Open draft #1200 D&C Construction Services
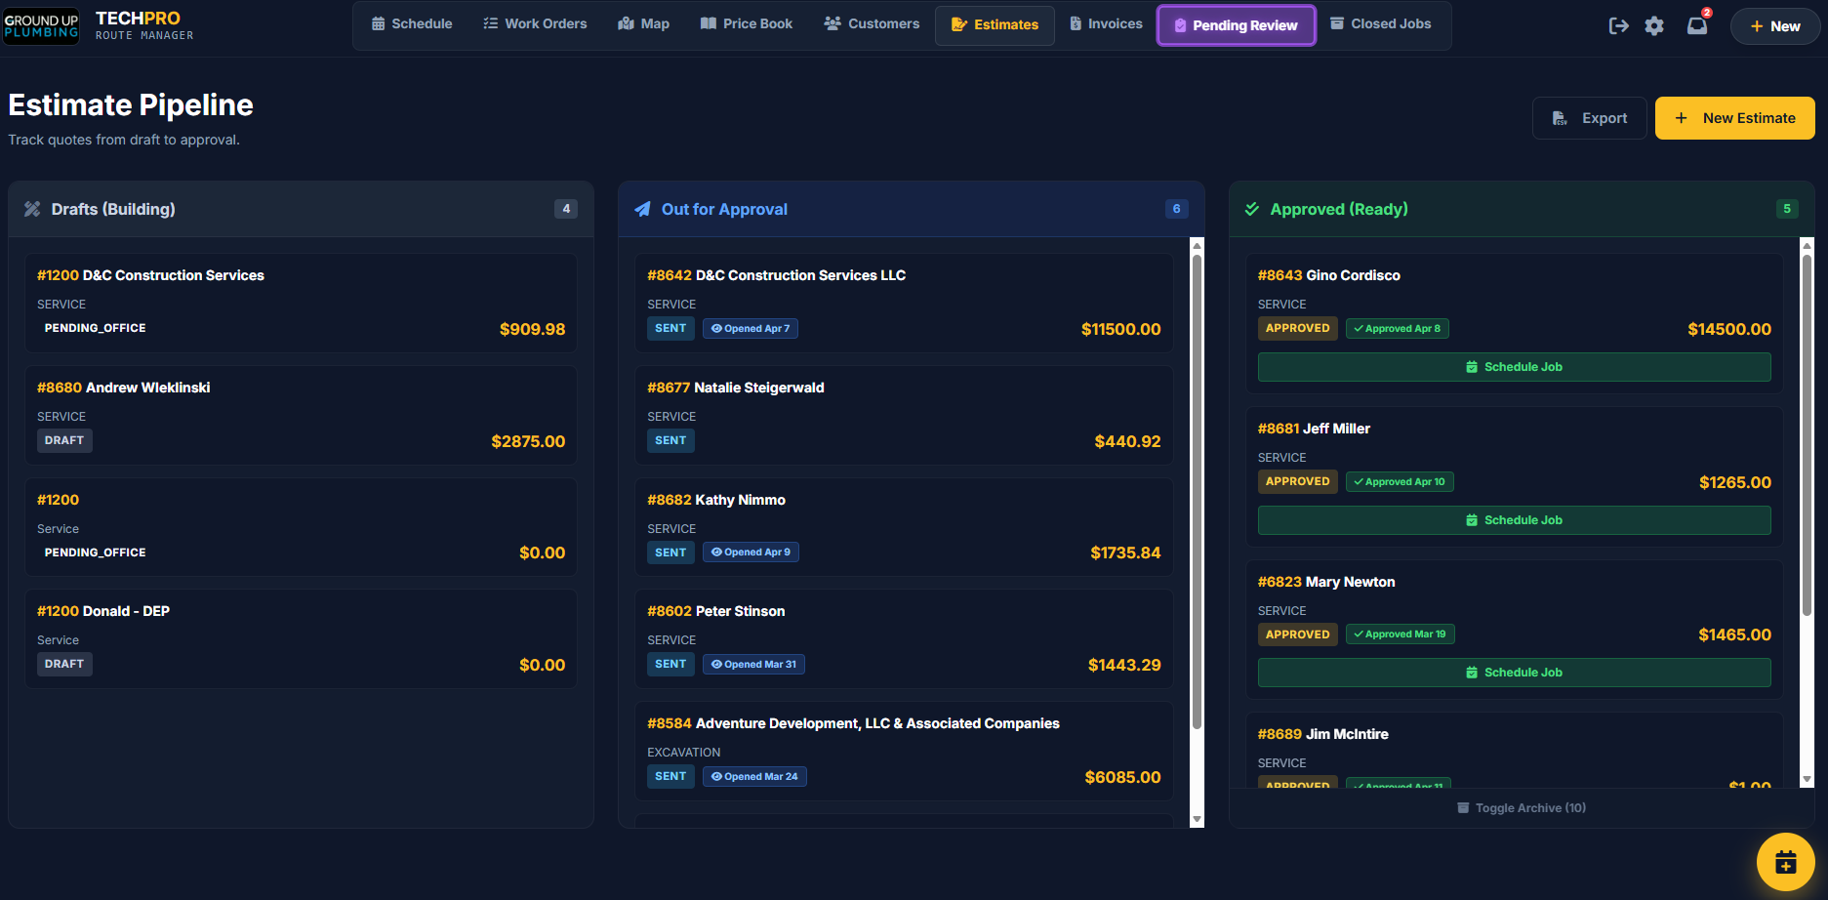Screen dimensions: 1828x900 coord(301,304)
